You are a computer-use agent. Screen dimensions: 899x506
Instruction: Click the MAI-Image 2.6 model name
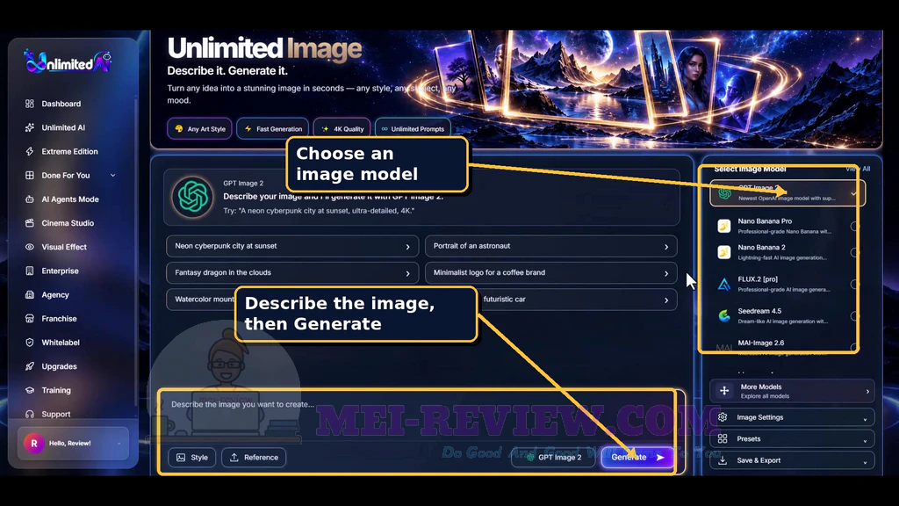(761, 343)
